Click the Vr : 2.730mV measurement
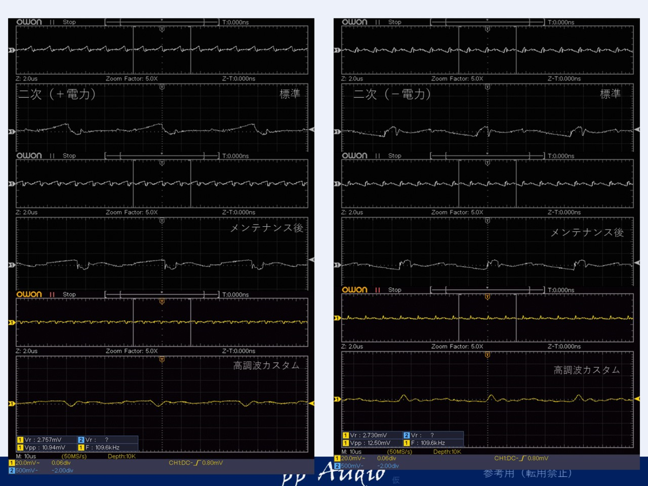 (x=369, y=435)
